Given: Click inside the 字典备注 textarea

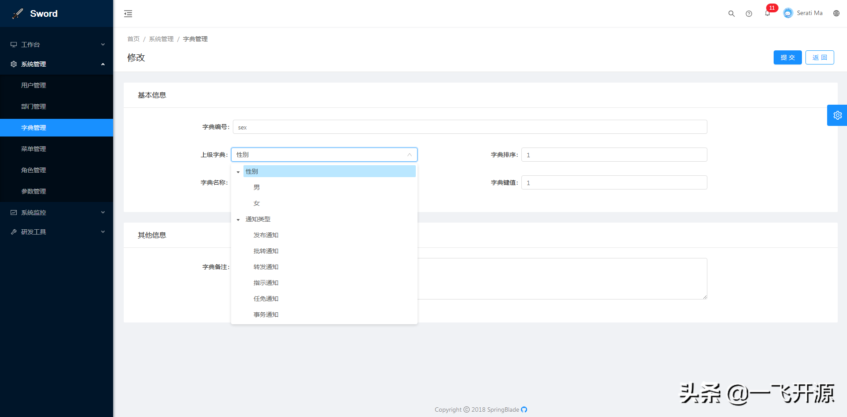Looking at the screenshot, I should [x=562, y=279].
